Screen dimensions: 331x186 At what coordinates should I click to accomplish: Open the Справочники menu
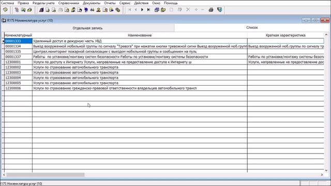pyautogui.click(x=69, y=3)
